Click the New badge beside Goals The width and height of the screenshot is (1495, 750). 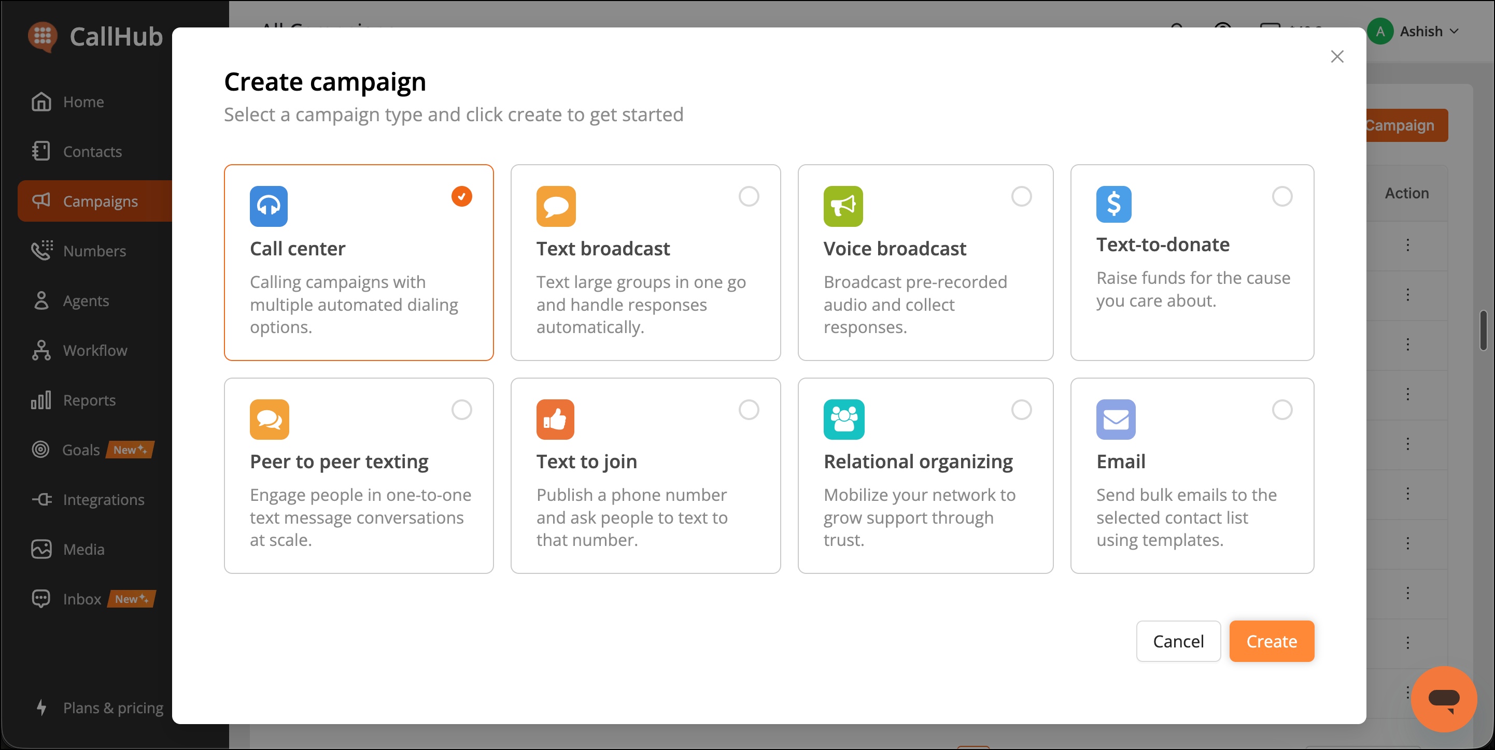pyautogui.click(x=130, y=450)
